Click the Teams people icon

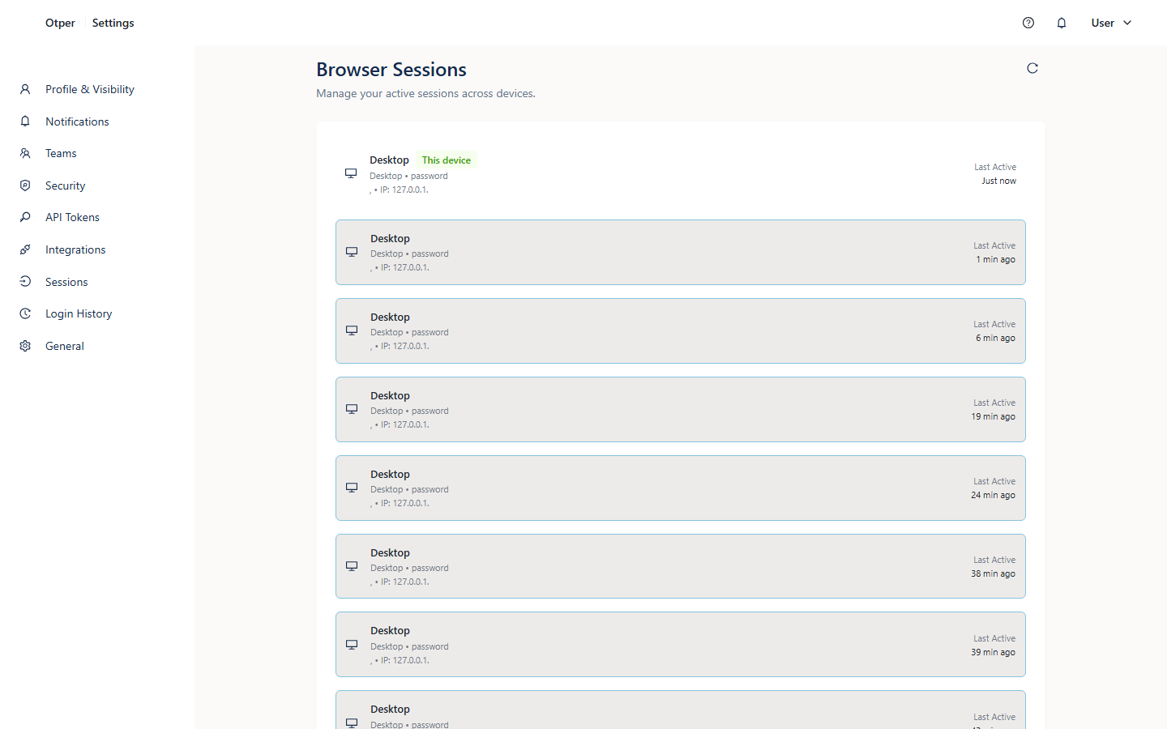pyautogui.click(x=25, y=153)
